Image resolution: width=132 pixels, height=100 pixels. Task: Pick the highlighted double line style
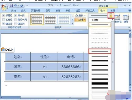point(100,51)
